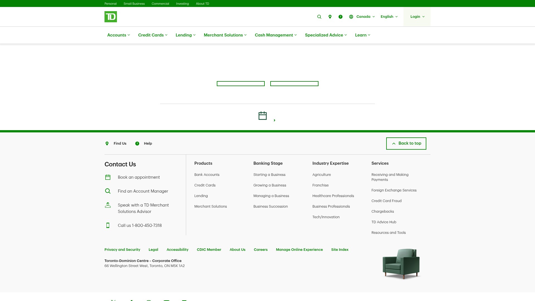Open Resources and Tools link
535x301 pixels.
pyautogui.click(x=388, y=233)
